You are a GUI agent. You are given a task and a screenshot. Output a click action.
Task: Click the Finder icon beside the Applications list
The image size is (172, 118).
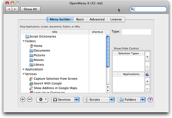pos(147,75)
